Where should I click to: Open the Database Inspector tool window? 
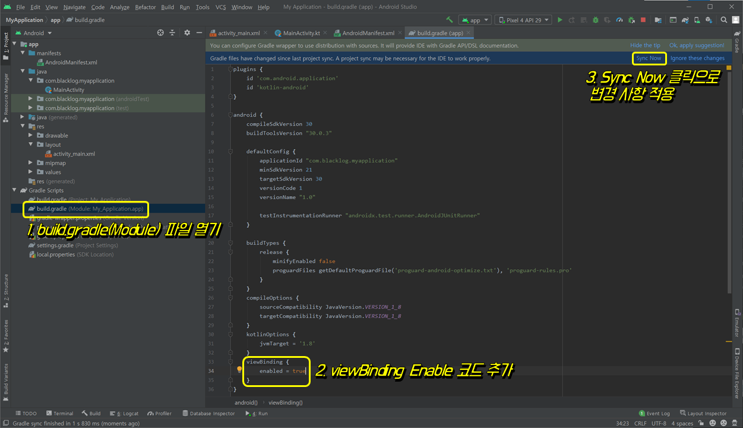tap(208, 413)
